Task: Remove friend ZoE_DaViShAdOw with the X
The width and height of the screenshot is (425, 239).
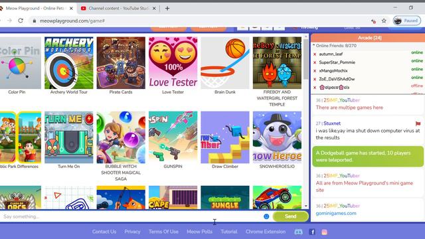Action: [315, 79]
